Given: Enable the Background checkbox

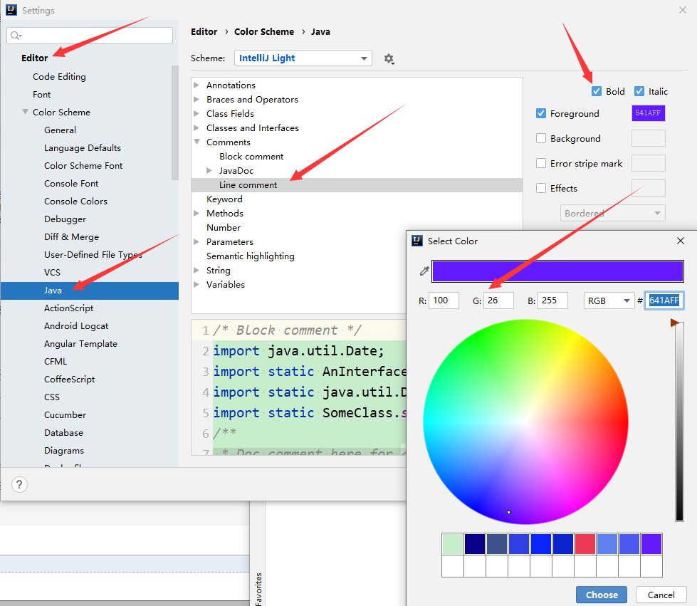Looking at the screenshot, I should pyautogui.click(x=541, y=138).
